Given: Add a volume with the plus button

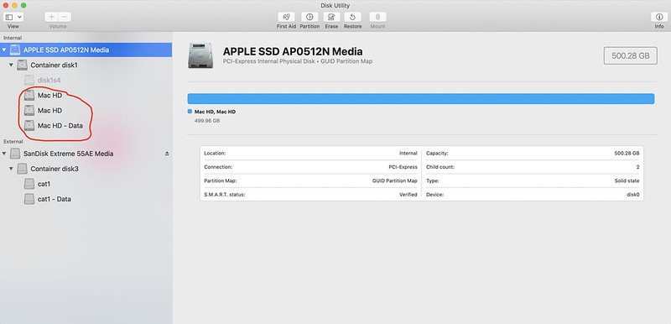Looking at the screenshot, I should (x=52, y=17).
